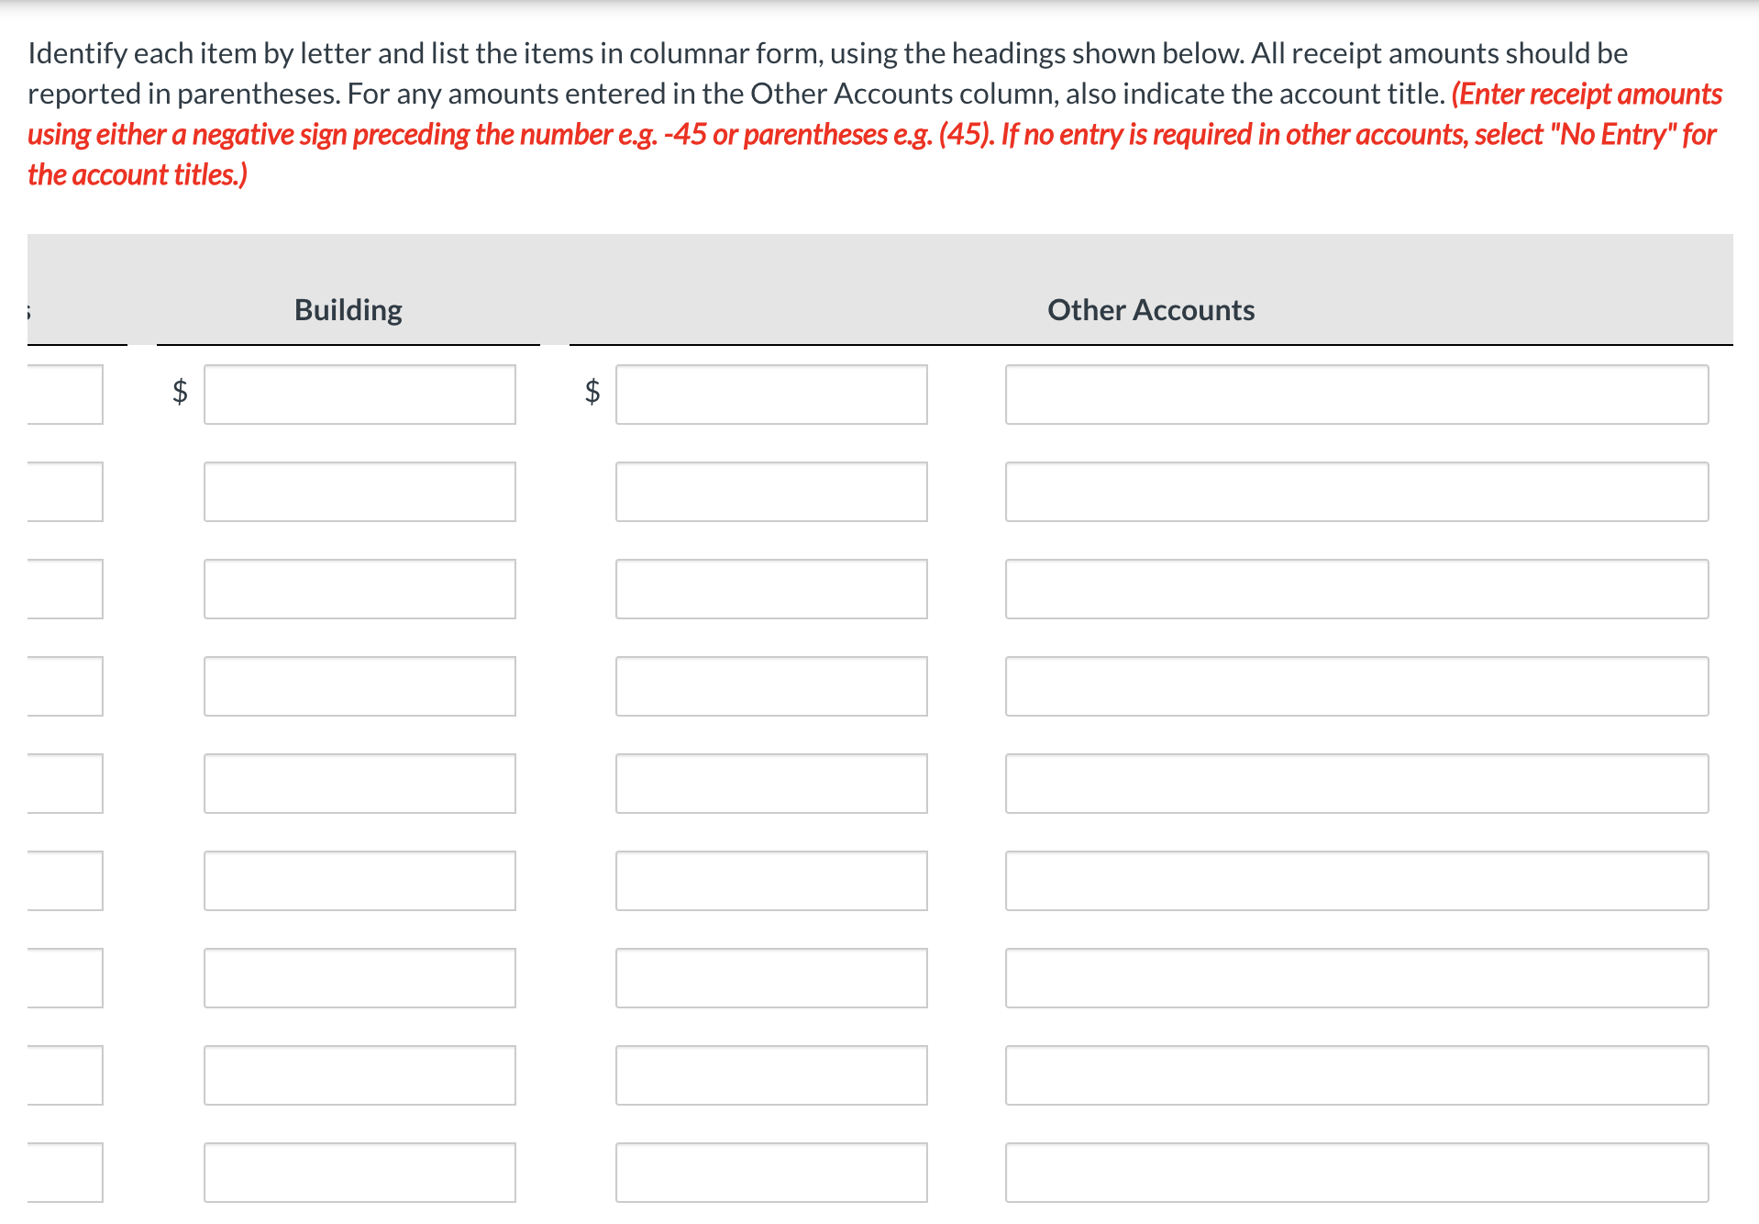Click the third row Building input field
This screenshot has width=1759, height=1224.
pyautogui.click(x=360, y=588)
